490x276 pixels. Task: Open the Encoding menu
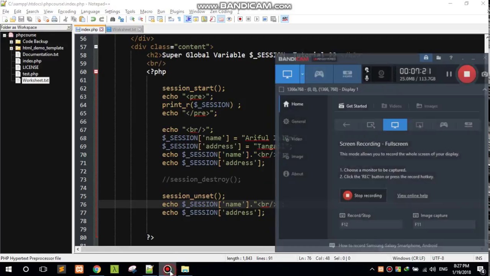coord(67,11)
